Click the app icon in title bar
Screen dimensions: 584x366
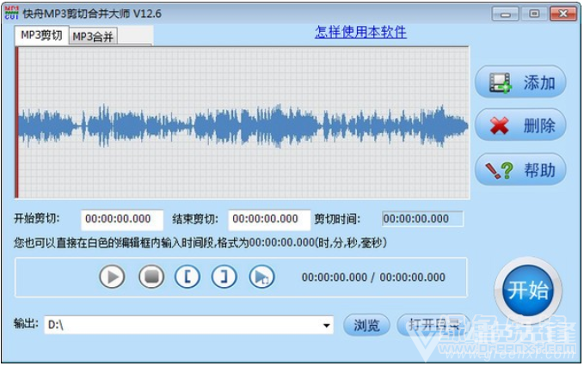pyautogui.click(x=11, y=13)
